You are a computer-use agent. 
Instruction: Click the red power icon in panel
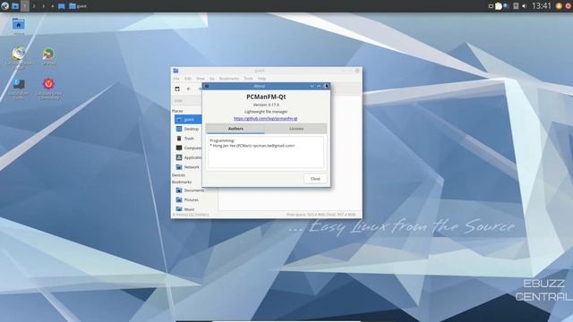coord(569,6)
